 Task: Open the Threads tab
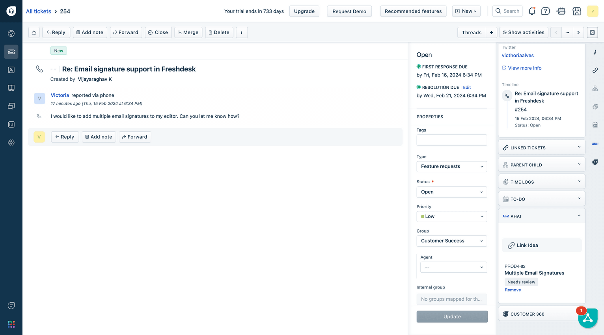pyautogui.click(x=472, y=32)
